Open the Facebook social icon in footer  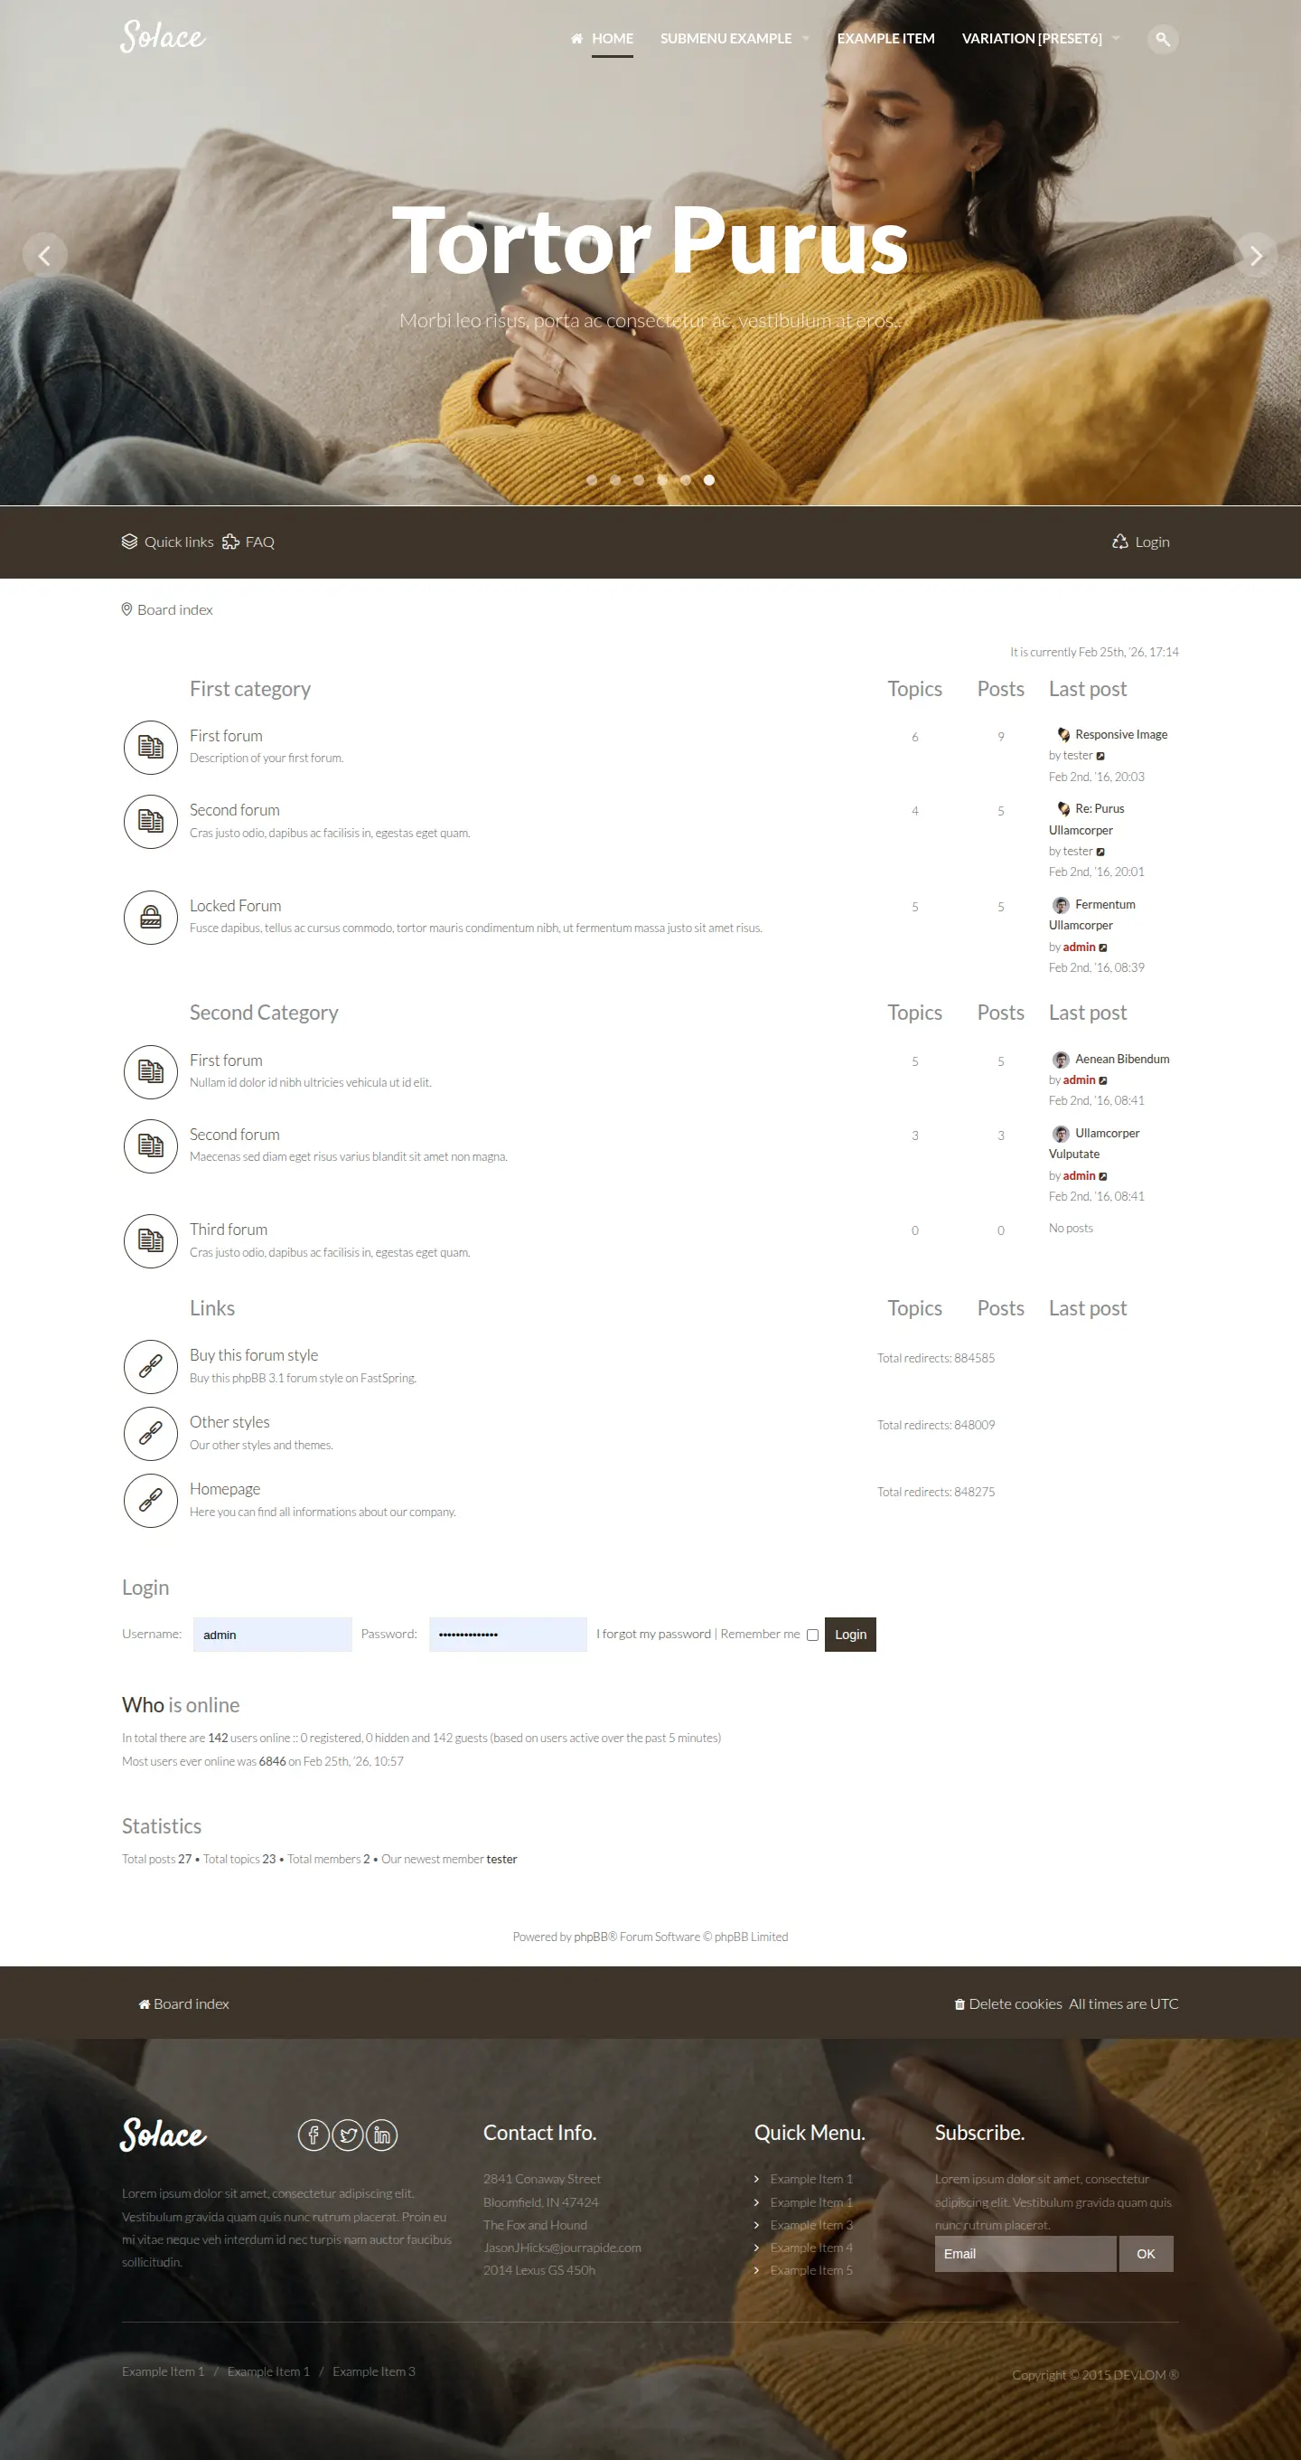(x=314, y=2135)
